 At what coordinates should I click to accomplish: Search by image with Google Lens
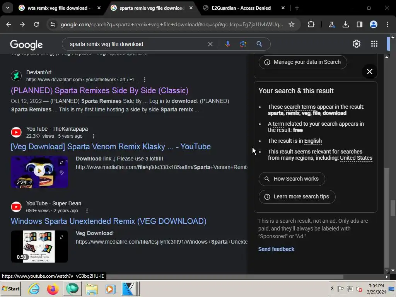pos(243,44)
